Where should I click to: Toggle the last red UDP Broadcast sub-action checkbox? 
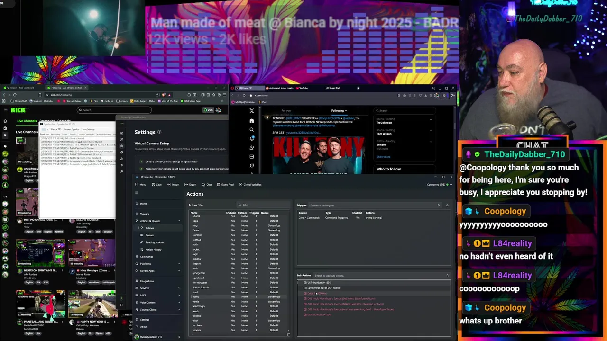(x=305, y=315)
